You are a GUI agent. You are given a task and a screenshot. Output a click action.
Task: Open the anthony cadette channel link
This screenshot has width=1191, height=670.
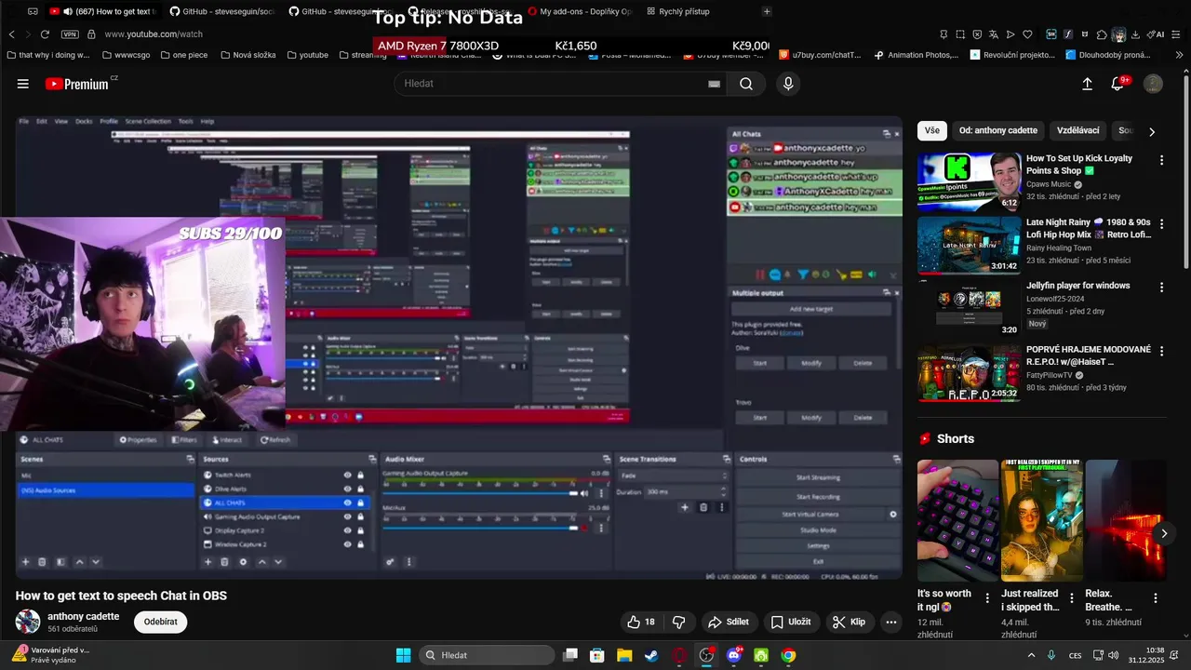[x=83, y=616]
